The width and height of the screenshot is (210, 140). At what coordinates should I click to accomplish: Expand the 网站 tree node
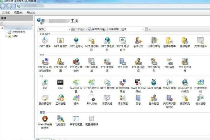tap(6, 36)
